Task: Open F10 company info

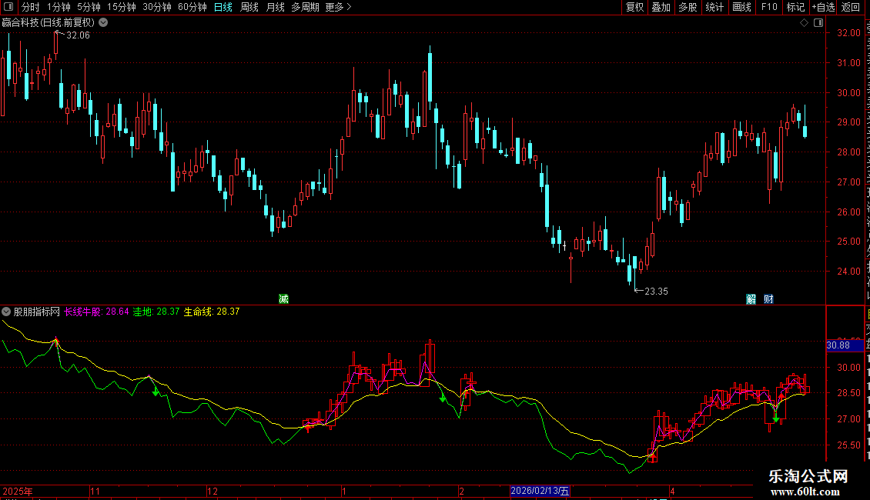Action: (769, 7)
